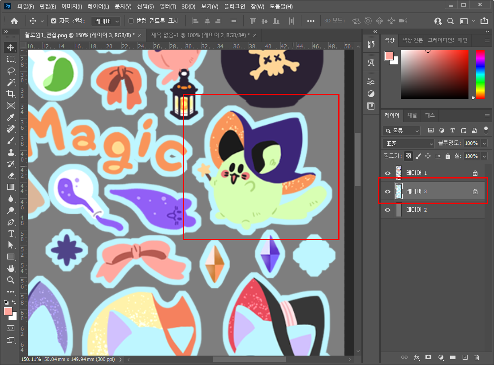Select the Frame tool
494x365 pixels.
click(x=11, y=106)
